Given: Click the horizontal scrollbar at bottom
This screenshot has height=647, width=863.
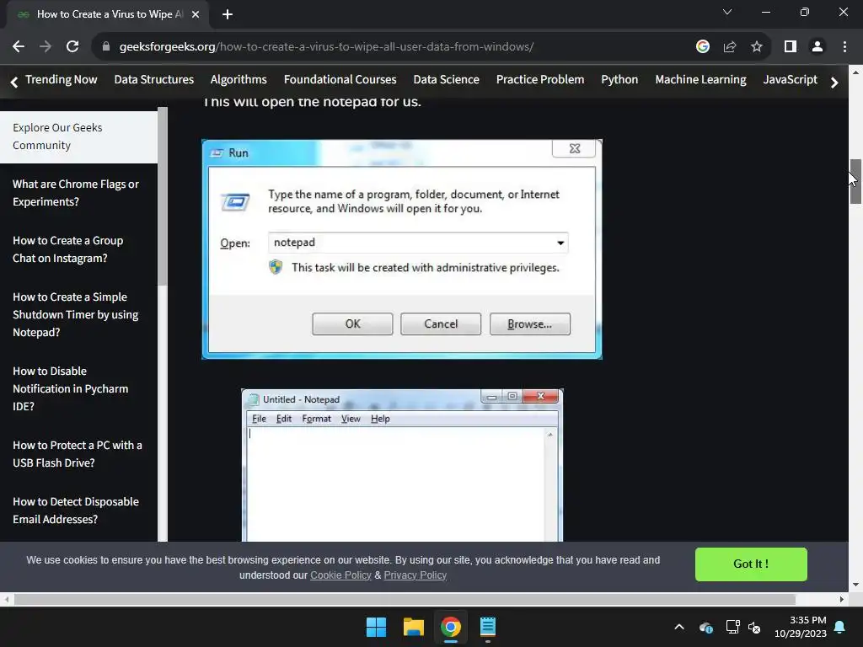Looking at the screenshot, I should coord(405,599).
